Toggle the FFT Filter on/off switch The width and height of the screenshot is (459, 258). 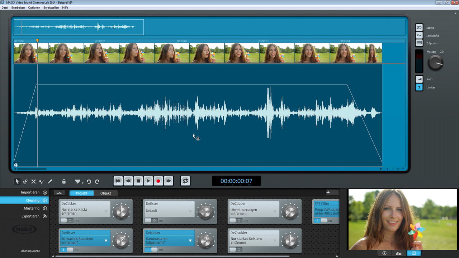[321, 221]
